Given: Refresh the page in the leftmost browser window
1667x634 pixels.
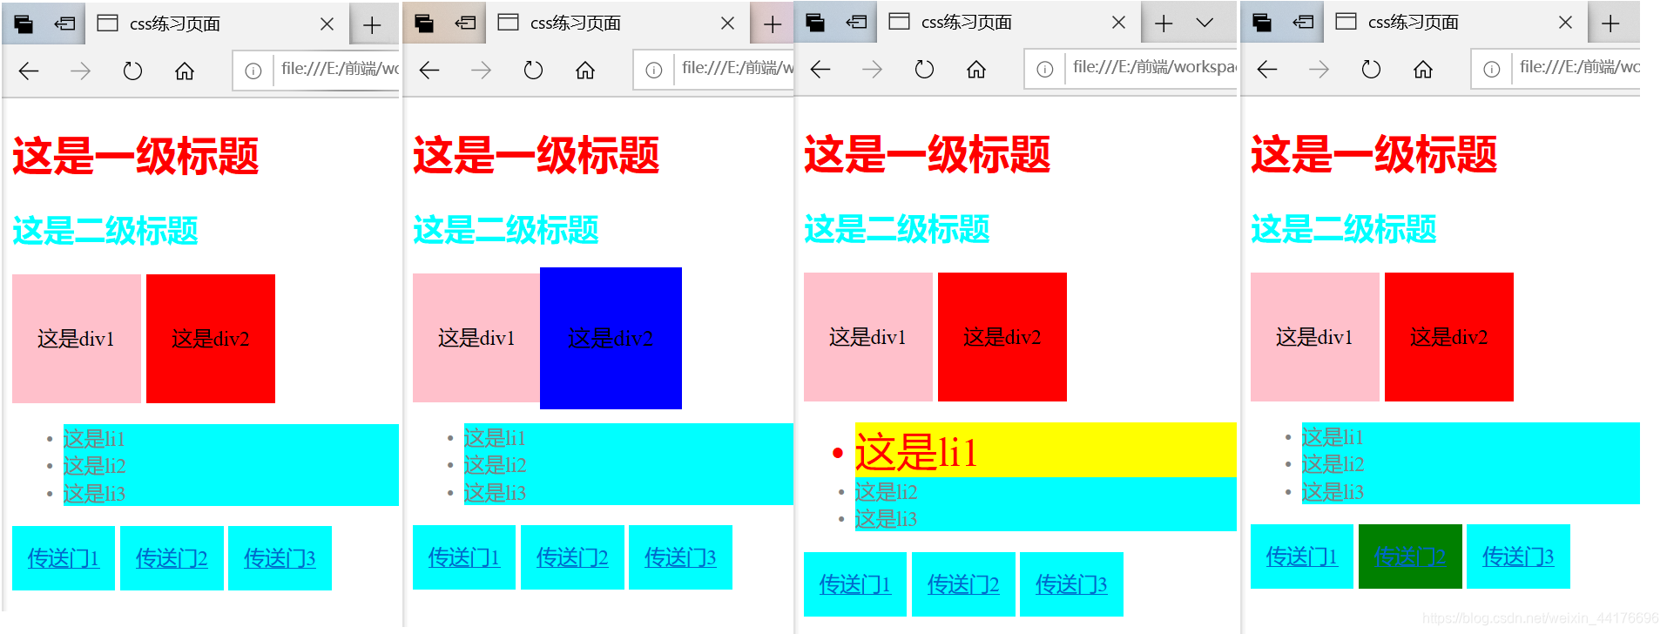Looking at the screenshot, I should [132, 71].
